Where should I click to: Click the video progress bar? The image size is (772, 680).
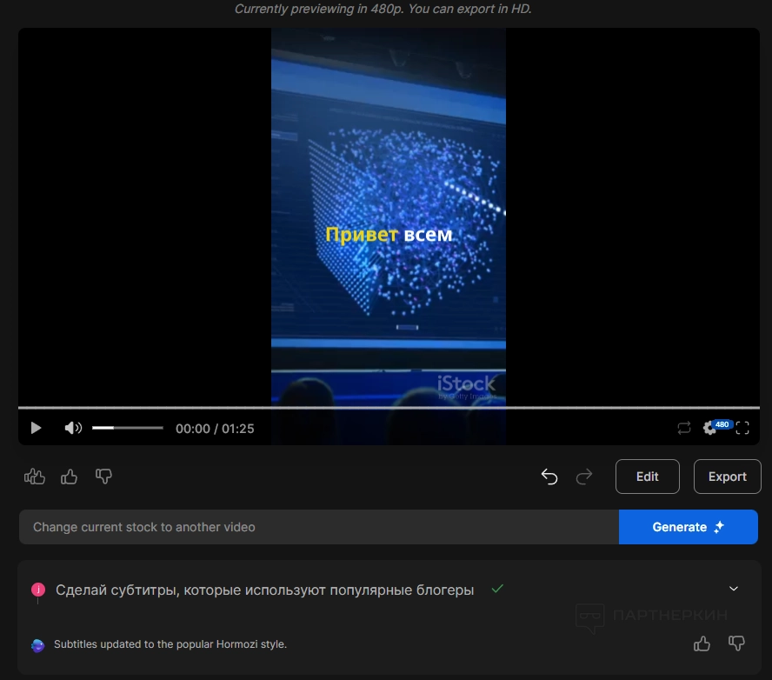tap(389, 408)
